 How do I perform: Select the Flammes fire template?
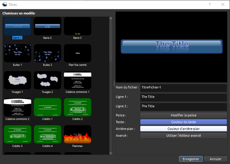click(x=77, y=134)
